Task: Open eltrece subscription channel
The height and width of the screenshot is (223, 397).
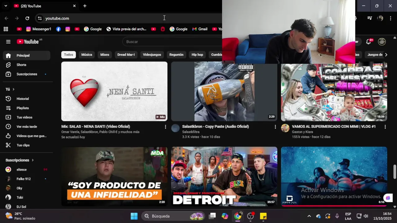Action: [27, 169]
